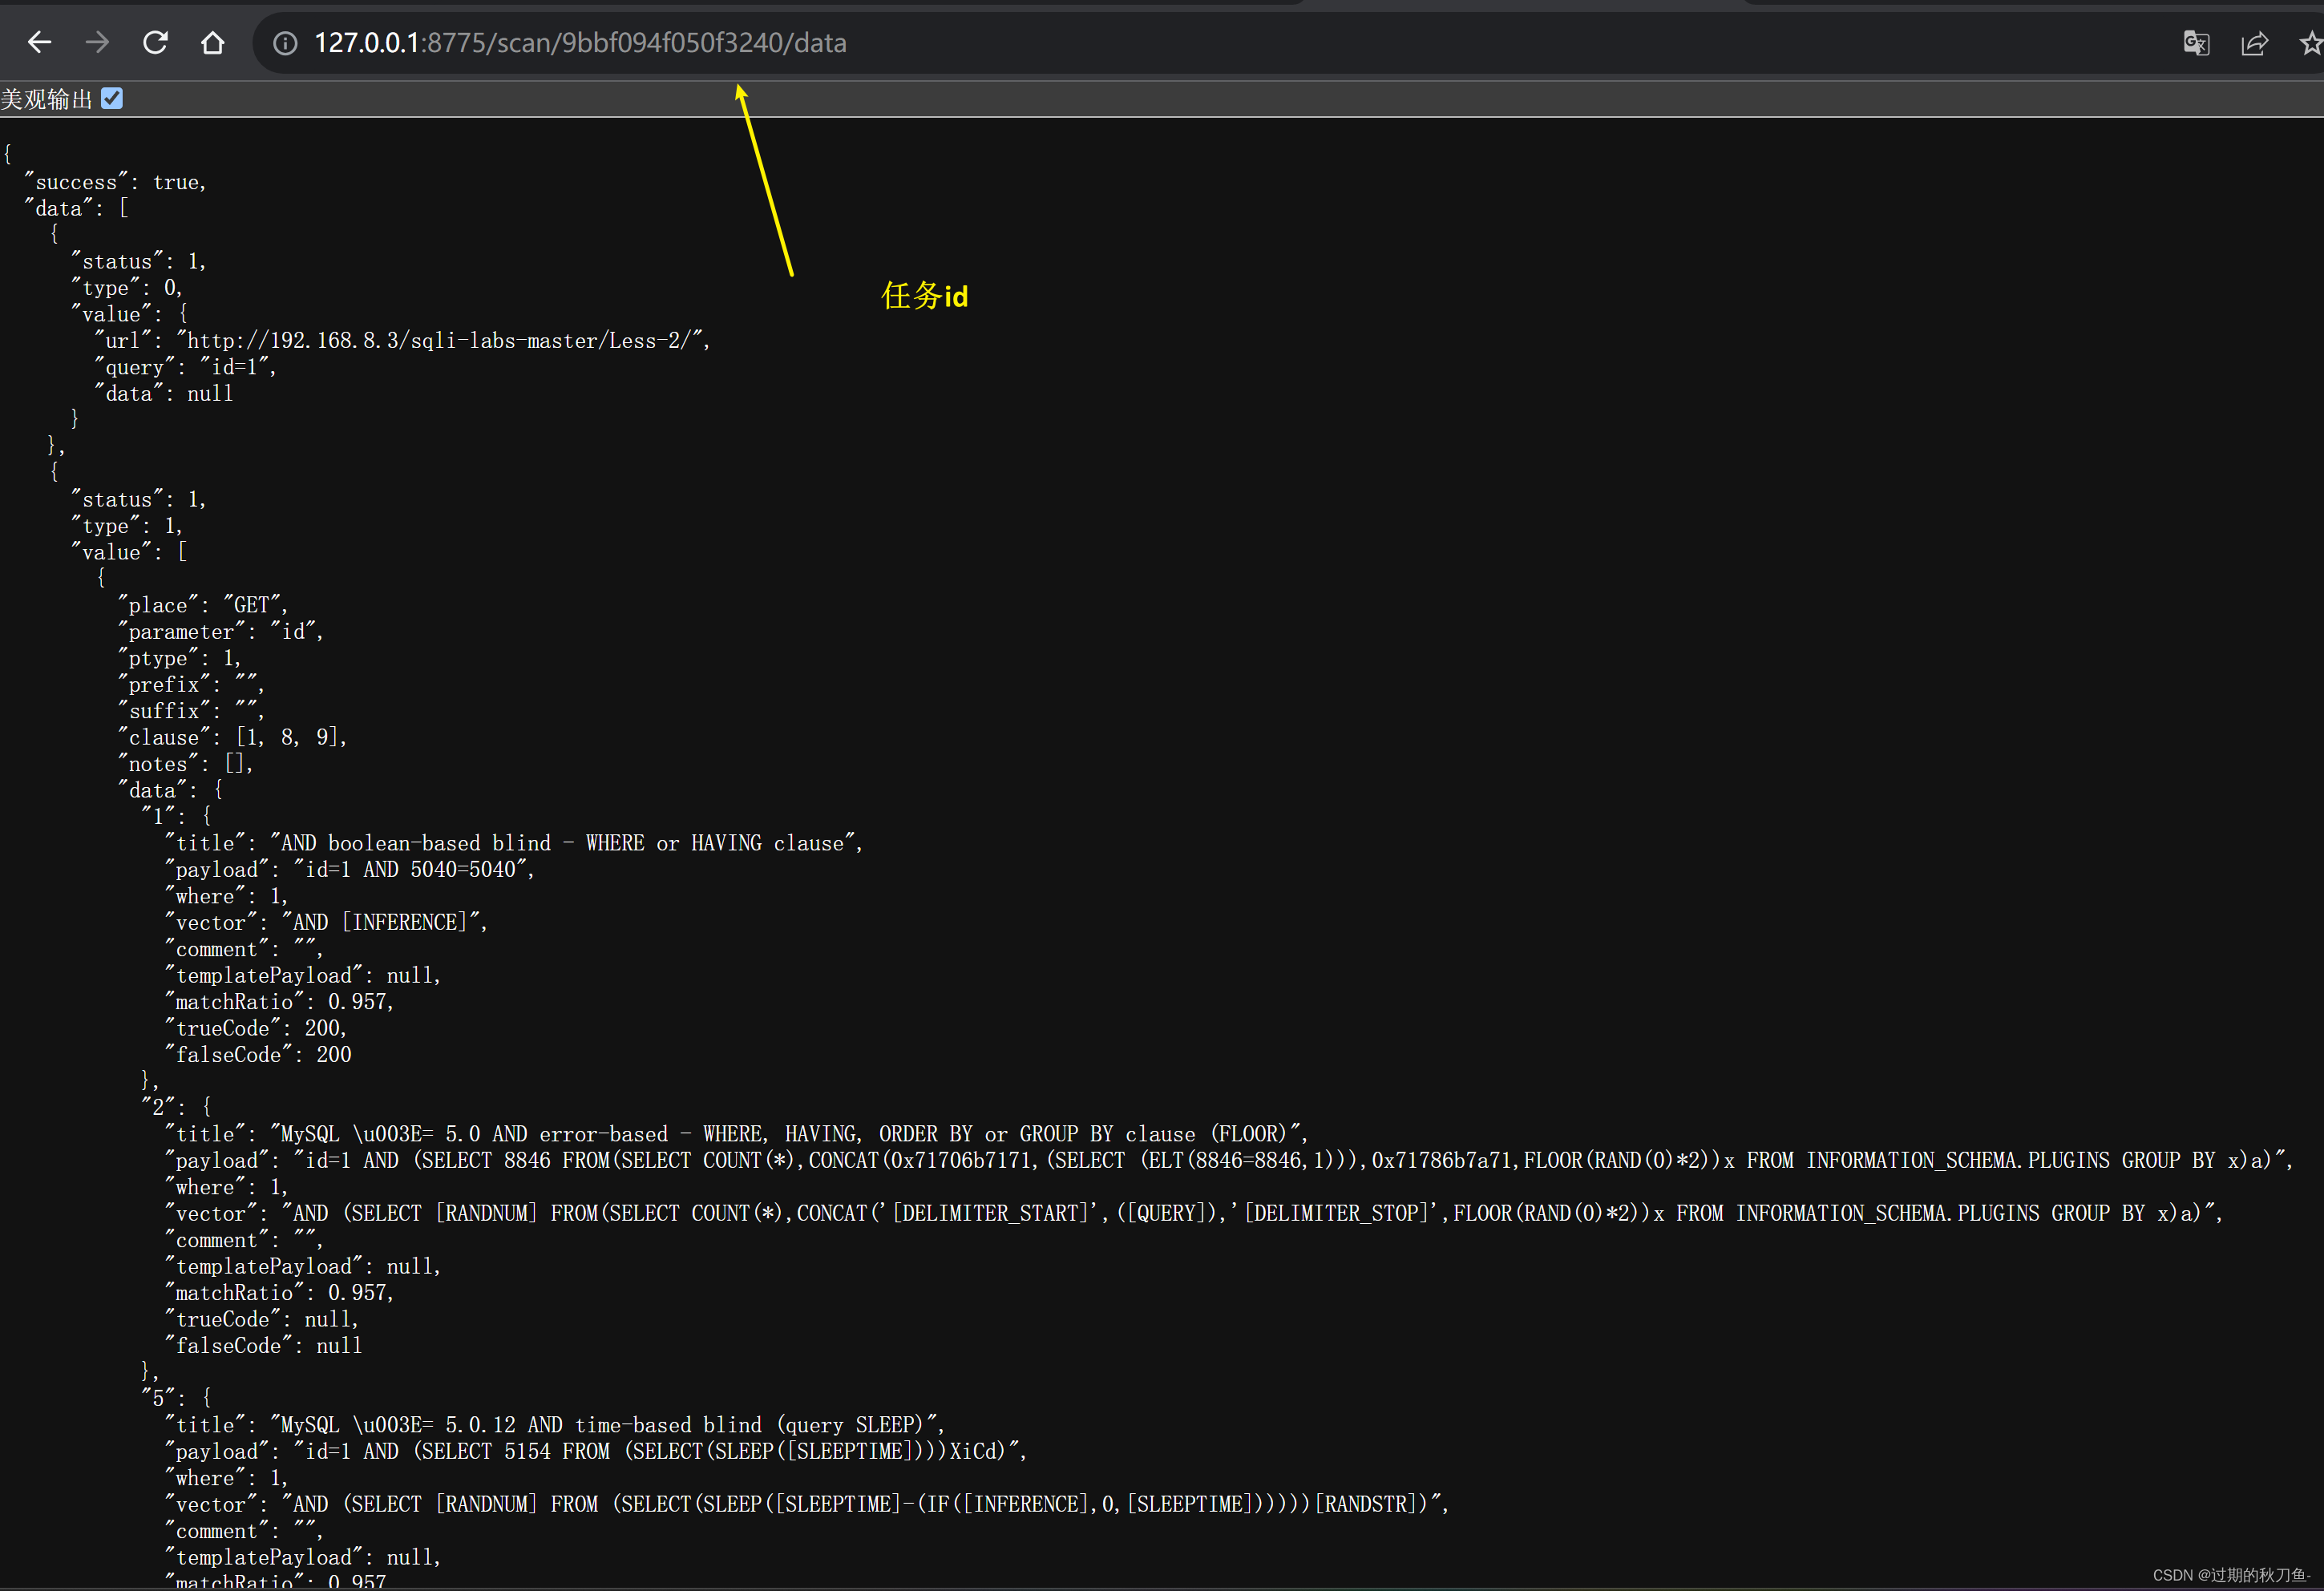
Task: Click the SELECT 5154 SLEEP payload line
Action: [x=596, y=1451]
